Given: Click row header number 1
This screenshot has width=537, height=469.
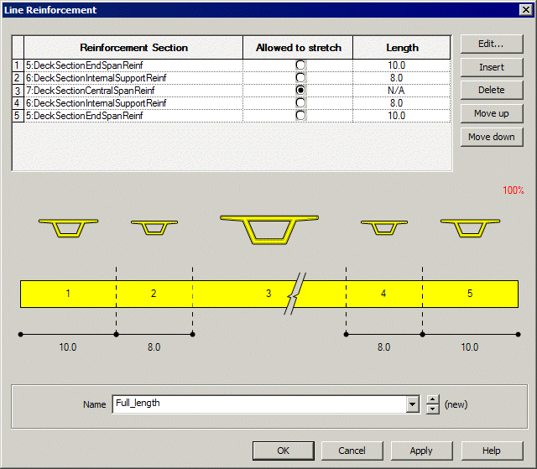Looking at the screenshot, I should click(x=18, y=65).
